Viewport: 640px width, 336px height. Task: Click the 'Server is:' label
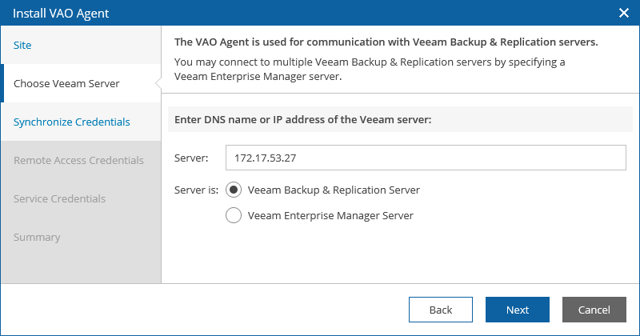(x=196, y=190)
